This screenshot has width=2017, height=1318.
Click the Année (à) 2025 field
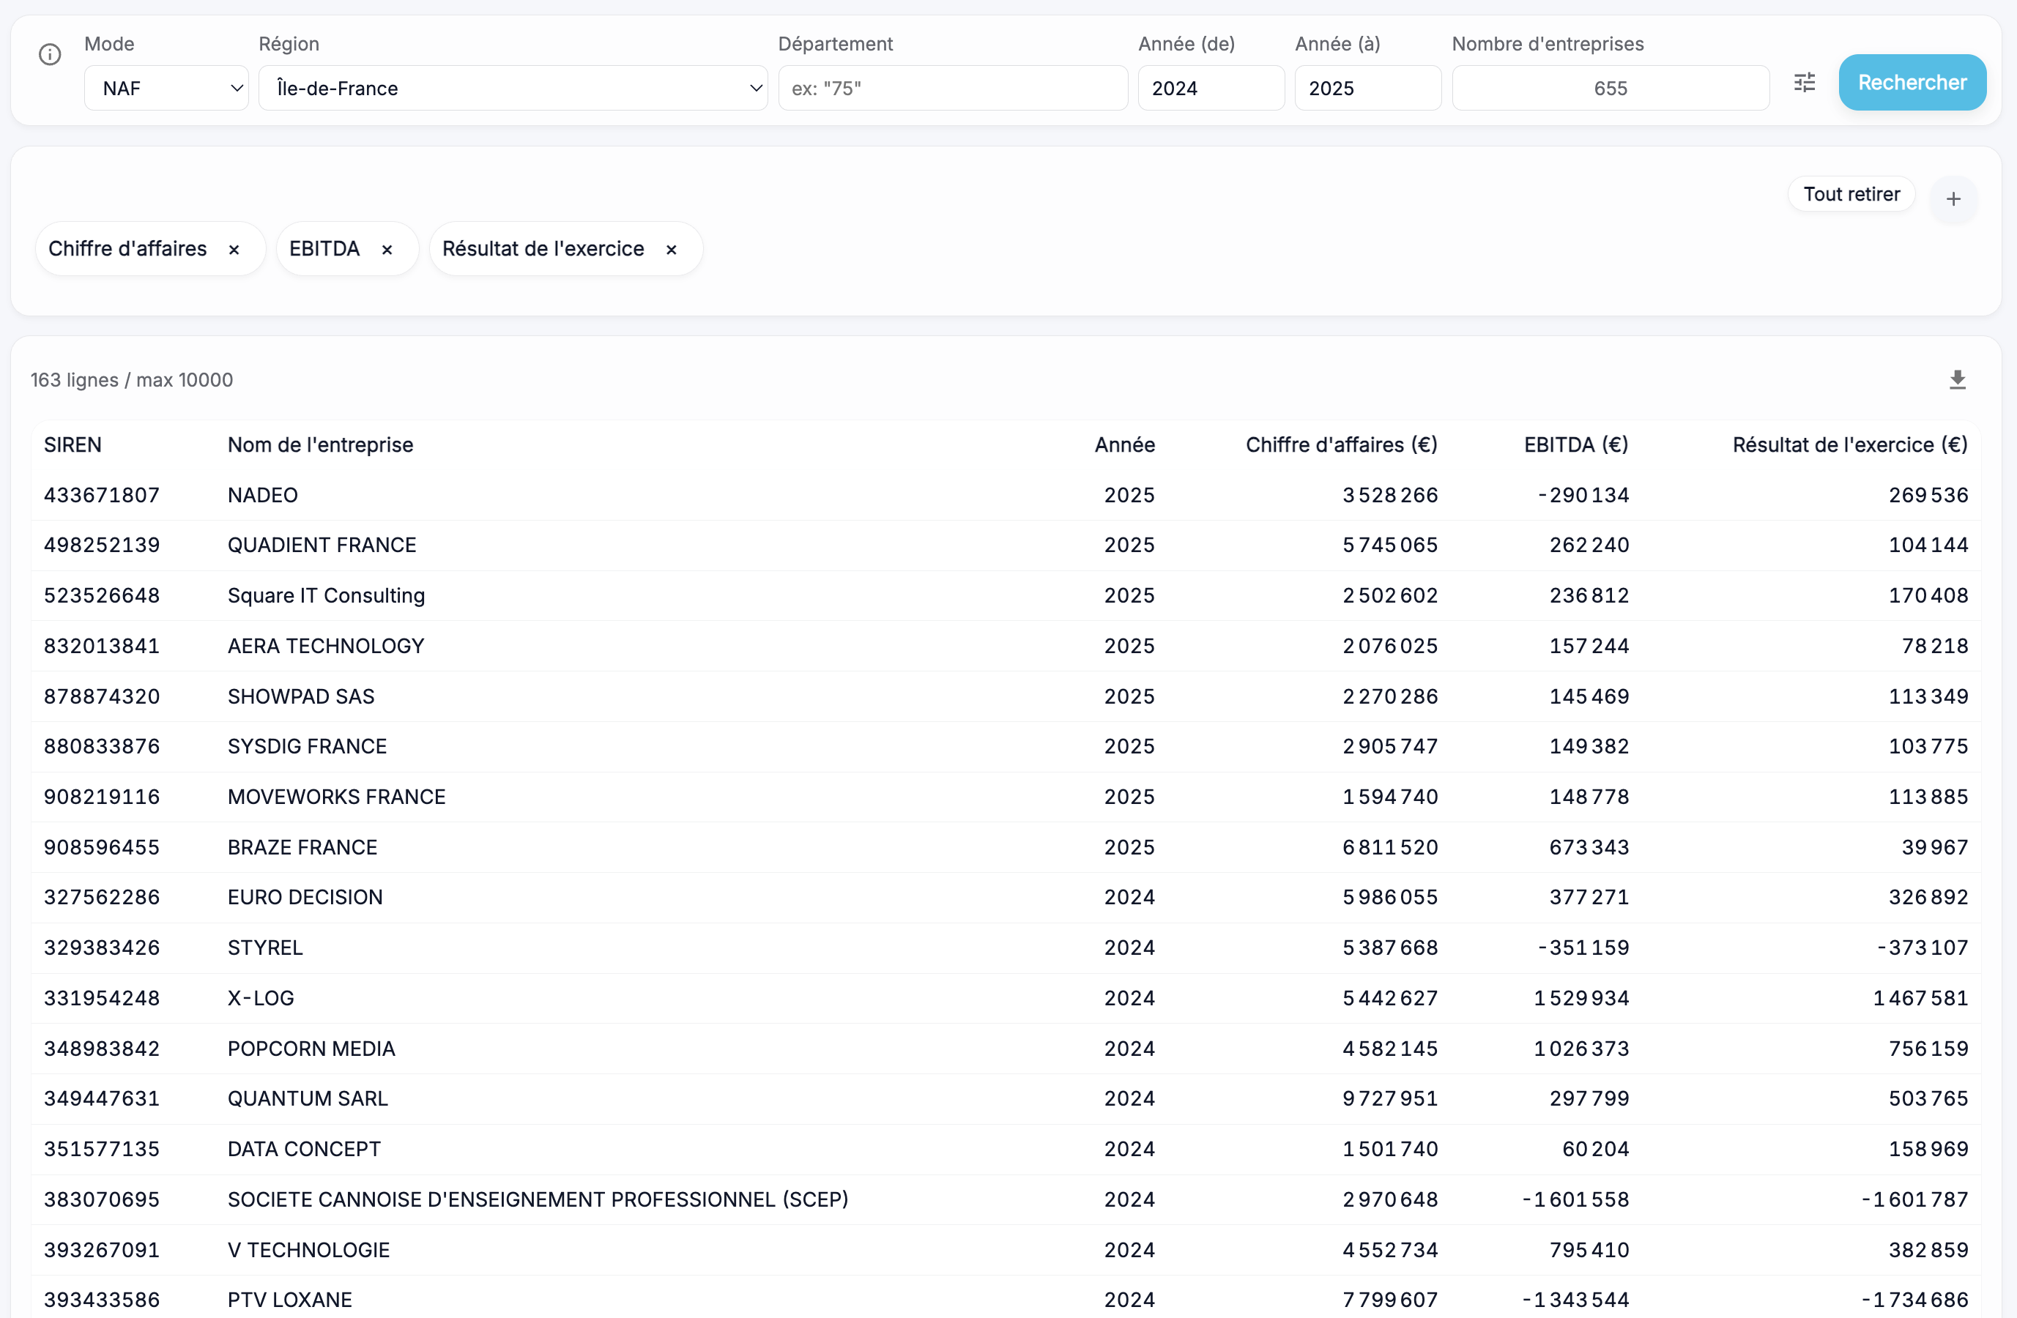pos(1367,88)
